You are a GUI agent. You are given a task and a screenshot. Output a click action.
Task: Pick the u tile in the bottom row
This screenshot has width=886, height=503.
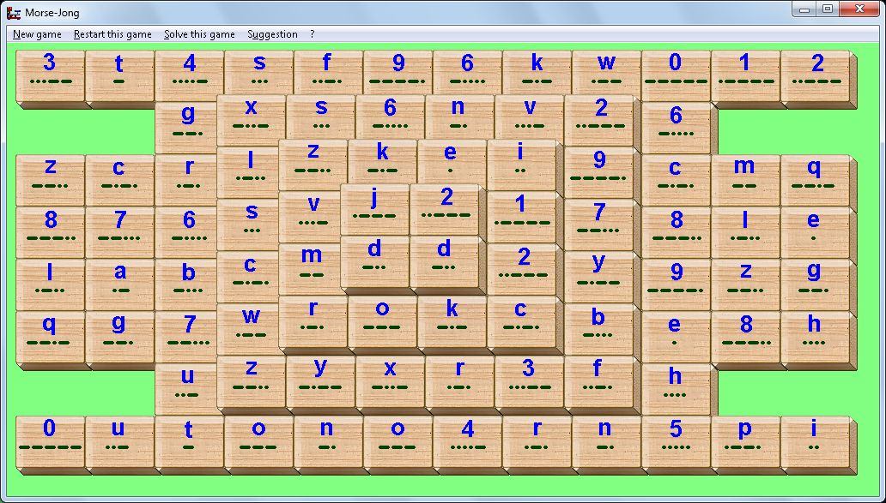[120, 441]
